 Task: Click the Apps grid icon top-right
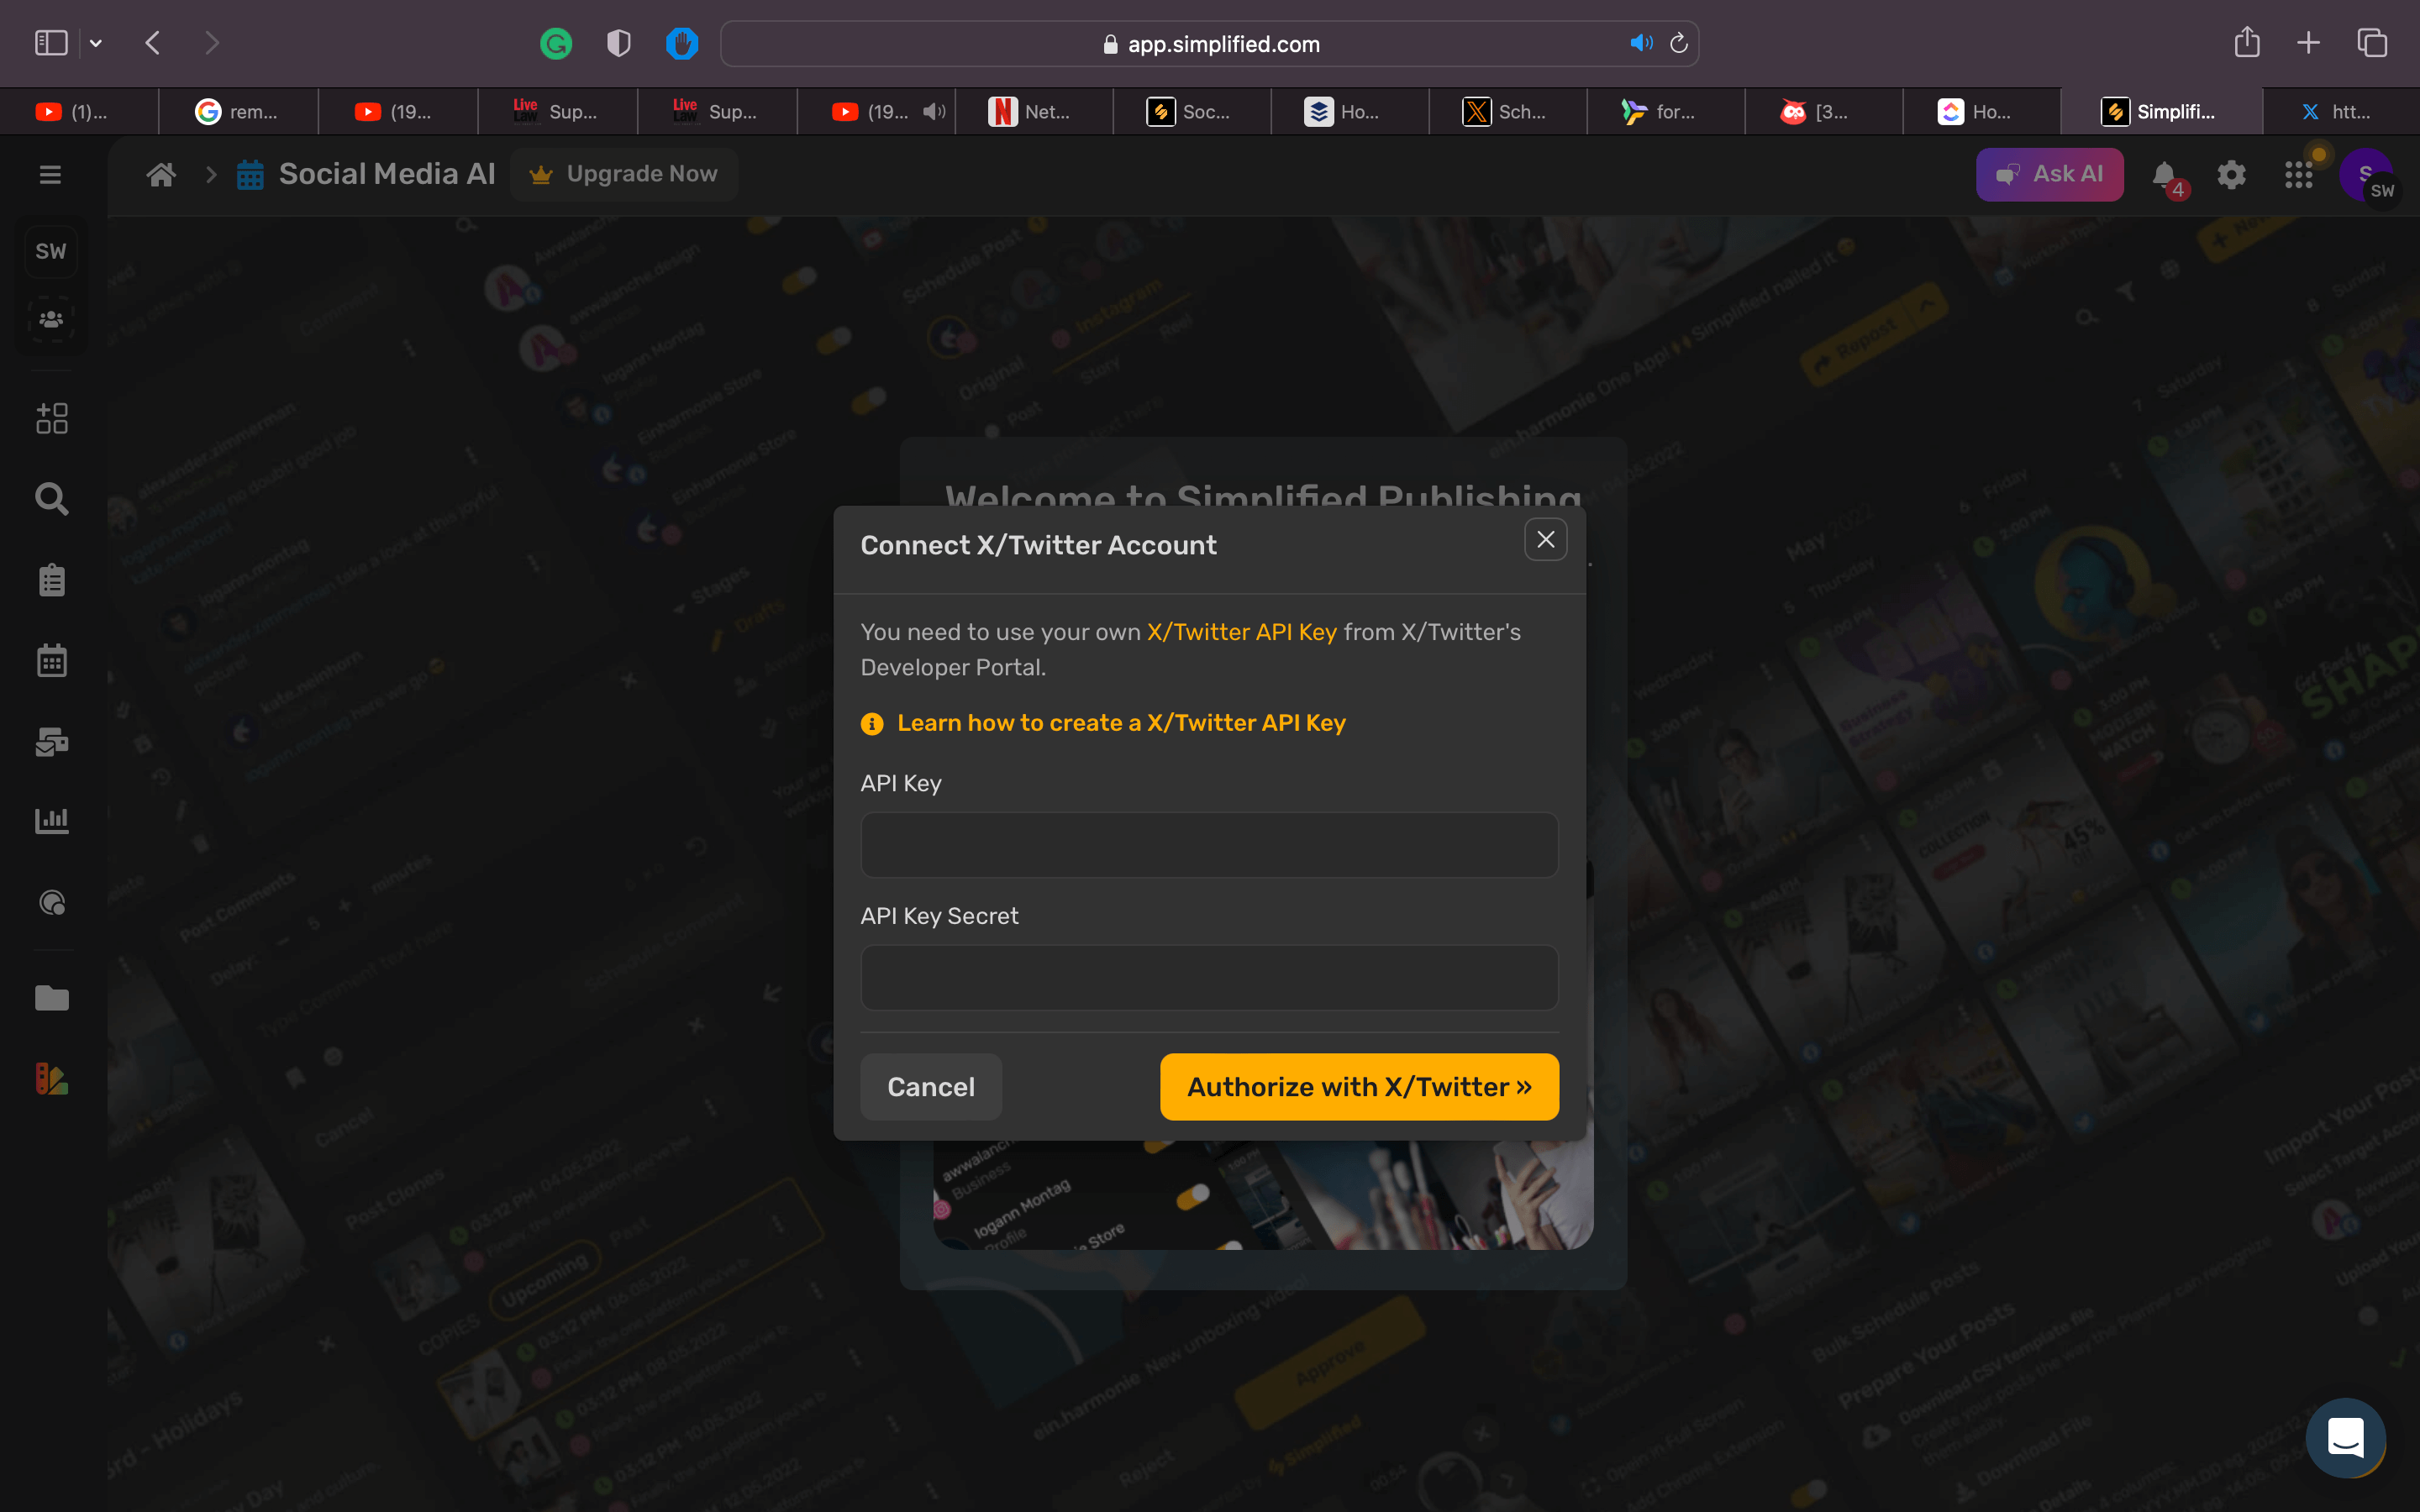tap(2300, 174)
